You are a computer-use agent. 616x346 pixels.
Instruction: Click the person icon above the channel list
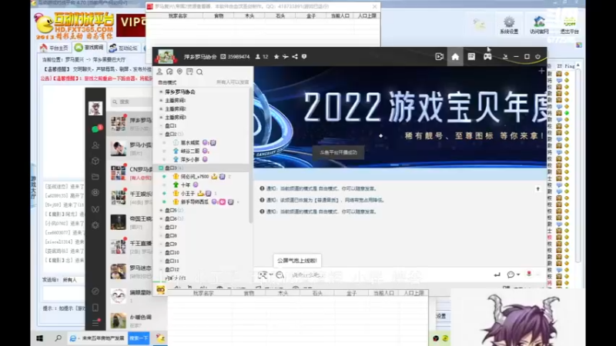[x=159, y=72]
